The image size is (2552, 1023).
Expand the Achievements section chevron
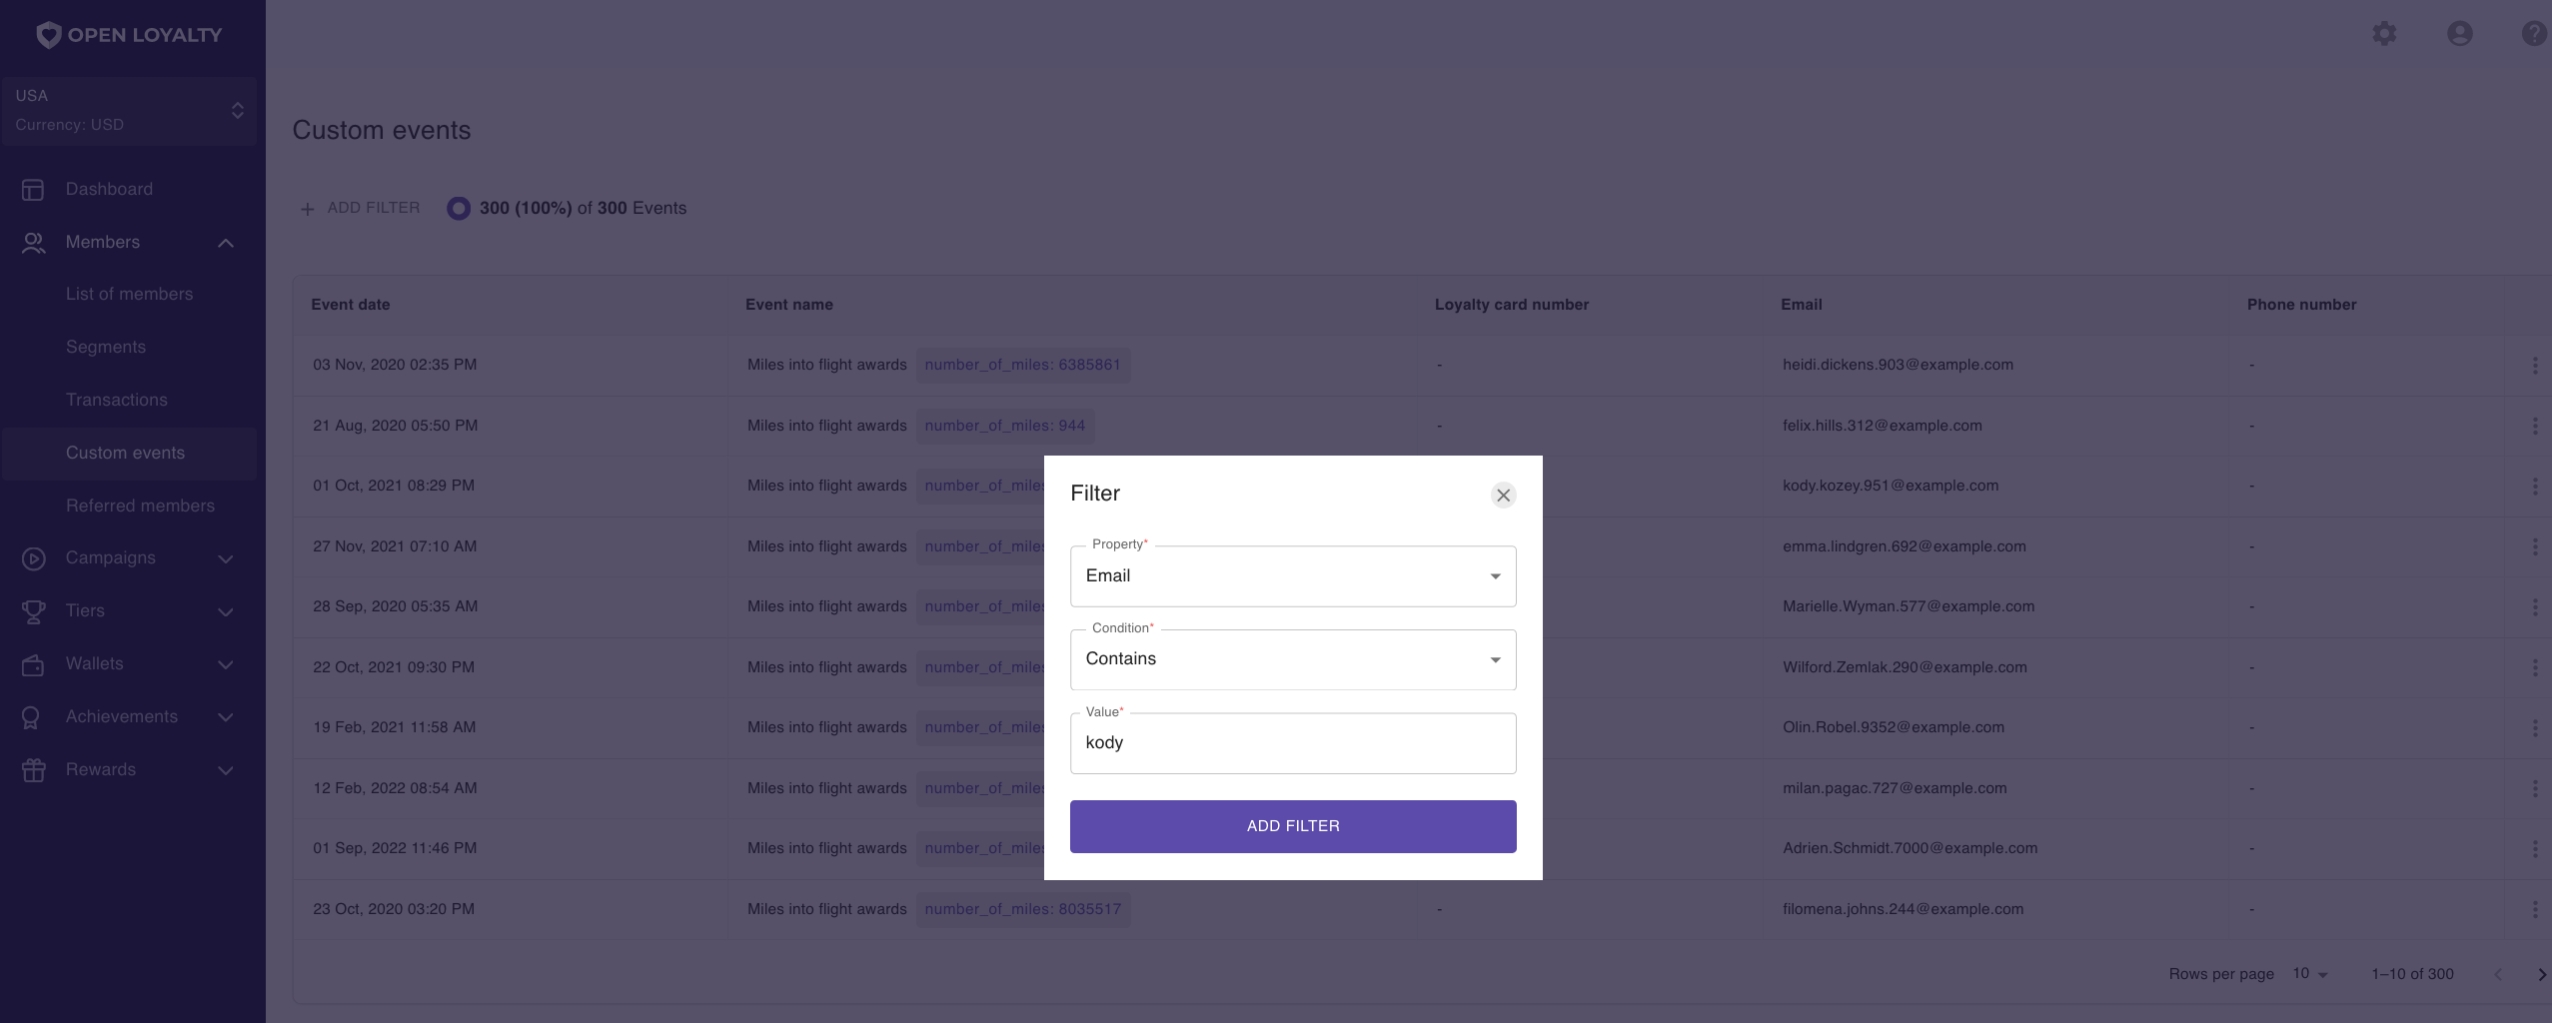click(226, 717)
